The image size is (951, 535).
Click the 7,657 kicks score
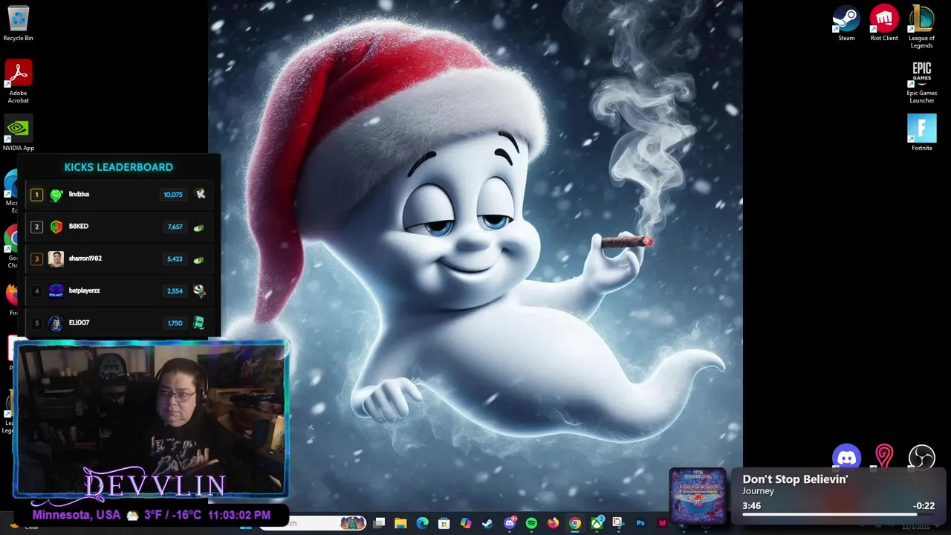click(x=175, y=227)
